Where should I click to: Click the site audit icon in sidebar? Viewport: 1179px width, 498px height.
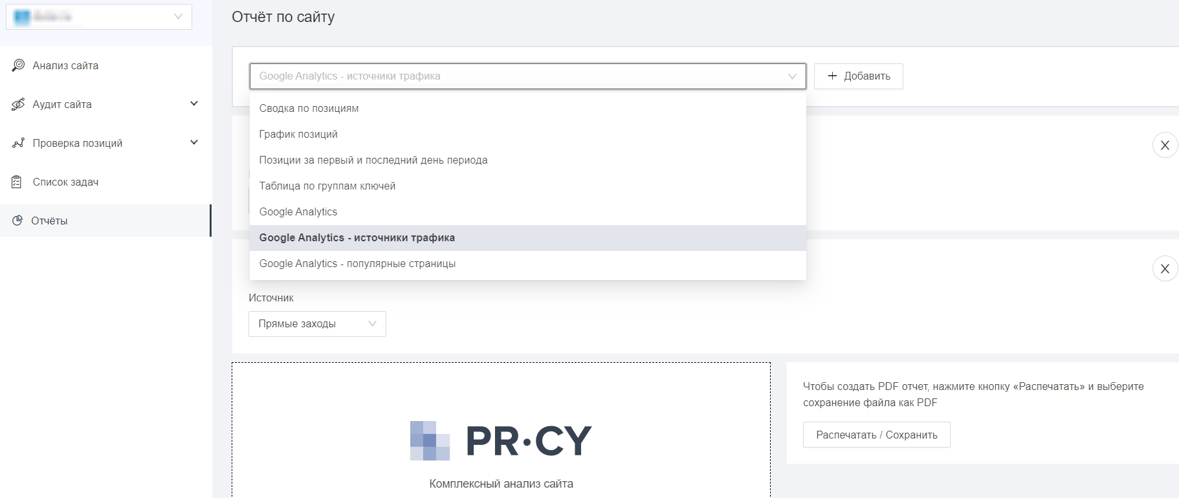(x=18, y=104)
